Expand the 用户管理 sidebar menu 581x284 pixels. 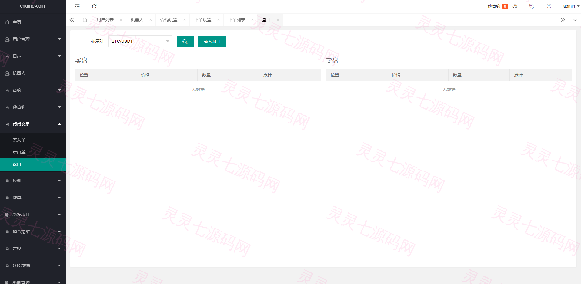(x=33, y=39)
